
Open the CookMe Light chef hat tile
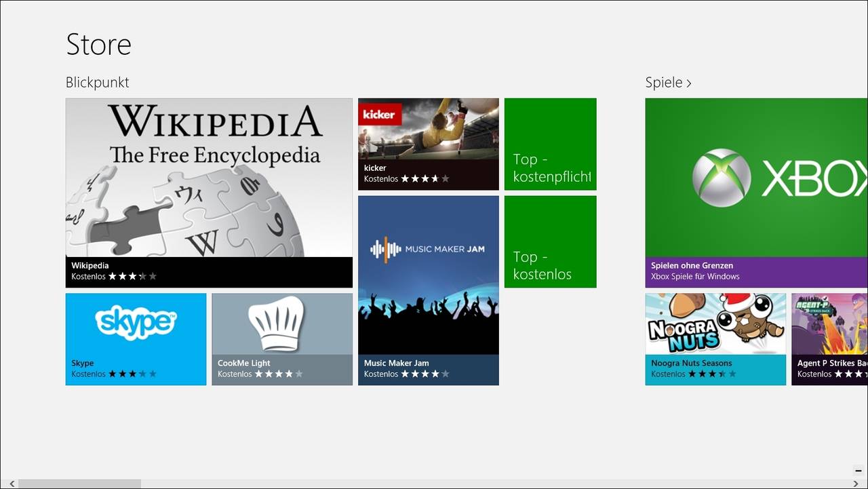tap(282, 339)
